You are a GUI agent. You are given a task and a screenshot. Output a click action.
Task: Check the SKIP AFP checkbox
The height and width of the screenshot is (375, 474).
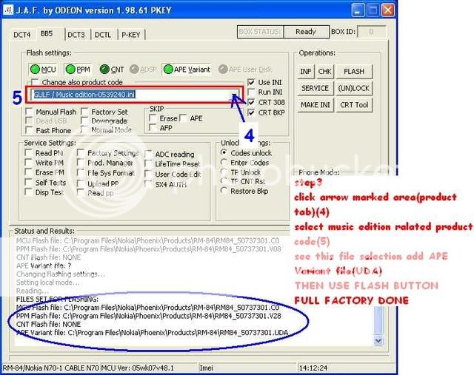(153, 128)
